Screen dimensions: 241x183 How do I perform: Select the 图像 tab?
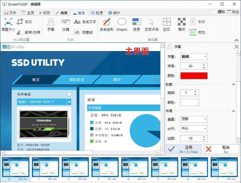click(x=79, y=13)
